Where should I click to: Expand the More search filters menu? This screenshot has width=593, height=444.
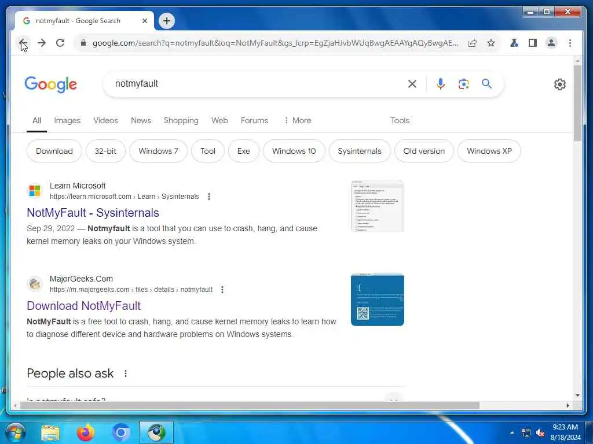298,120
